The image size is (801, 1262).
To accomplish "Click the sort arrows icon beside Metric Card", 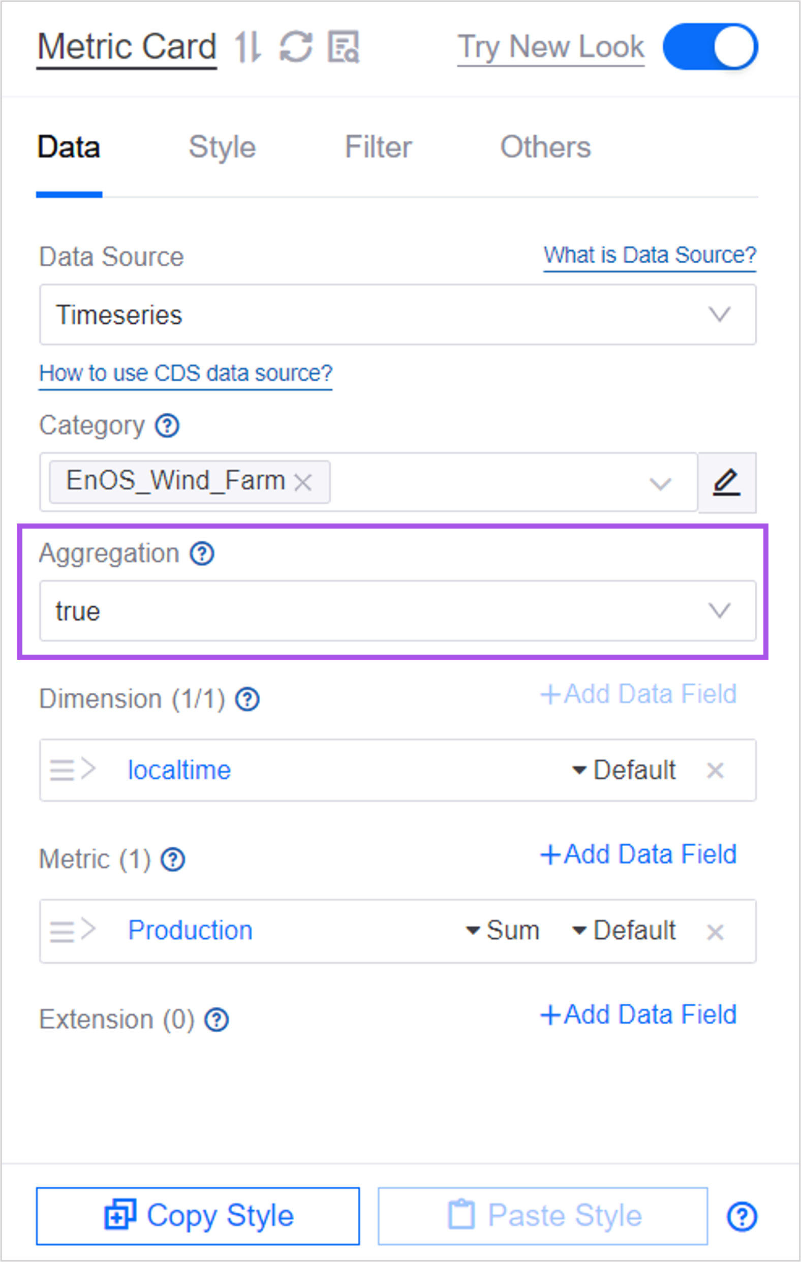I will (247, 47).
